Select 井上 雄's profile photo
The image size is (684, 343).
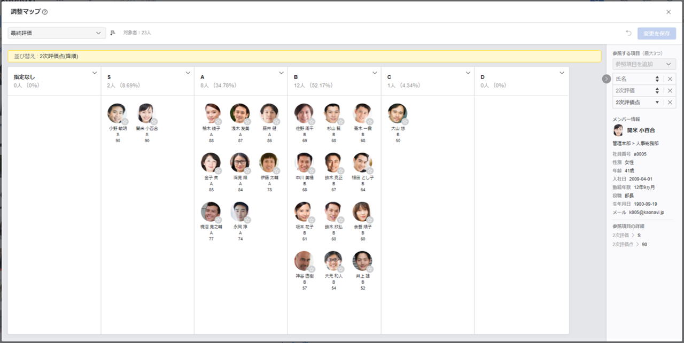(362, 260)
